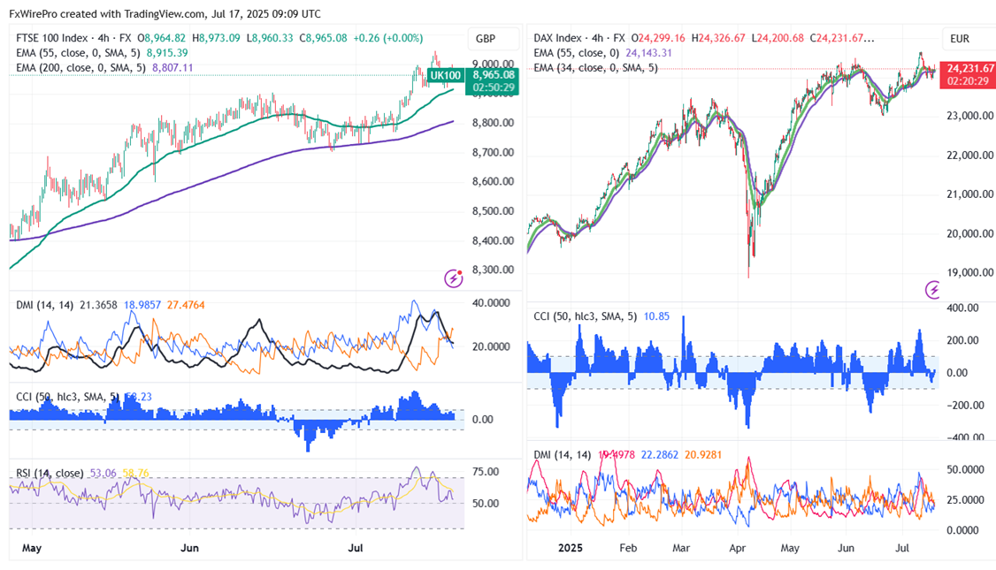Click the May label on FTSE time axis

pyautogui.click(x=32, y=548)
